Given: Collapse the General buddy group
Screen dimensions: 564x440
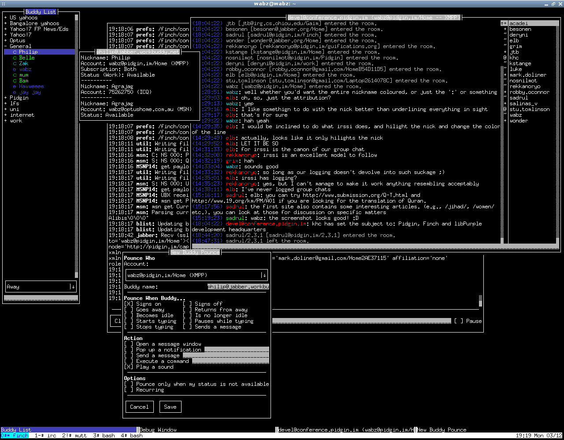Looking at the screenshot, I should click(x=6, y=46).
